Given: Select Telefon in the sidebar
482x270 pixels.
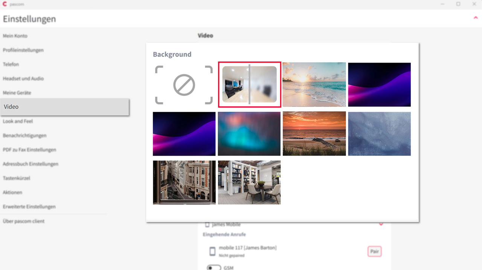Looking at the screenshot, I should pyautogui.click(x=11, y=64).
